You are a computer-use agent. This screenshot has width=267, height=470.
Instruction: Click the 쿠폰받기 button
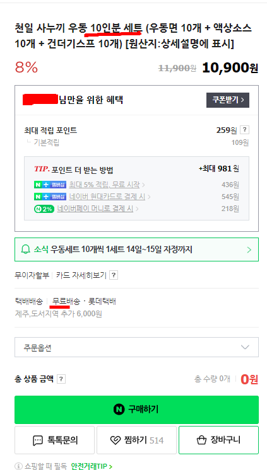[x=228, y=100]
